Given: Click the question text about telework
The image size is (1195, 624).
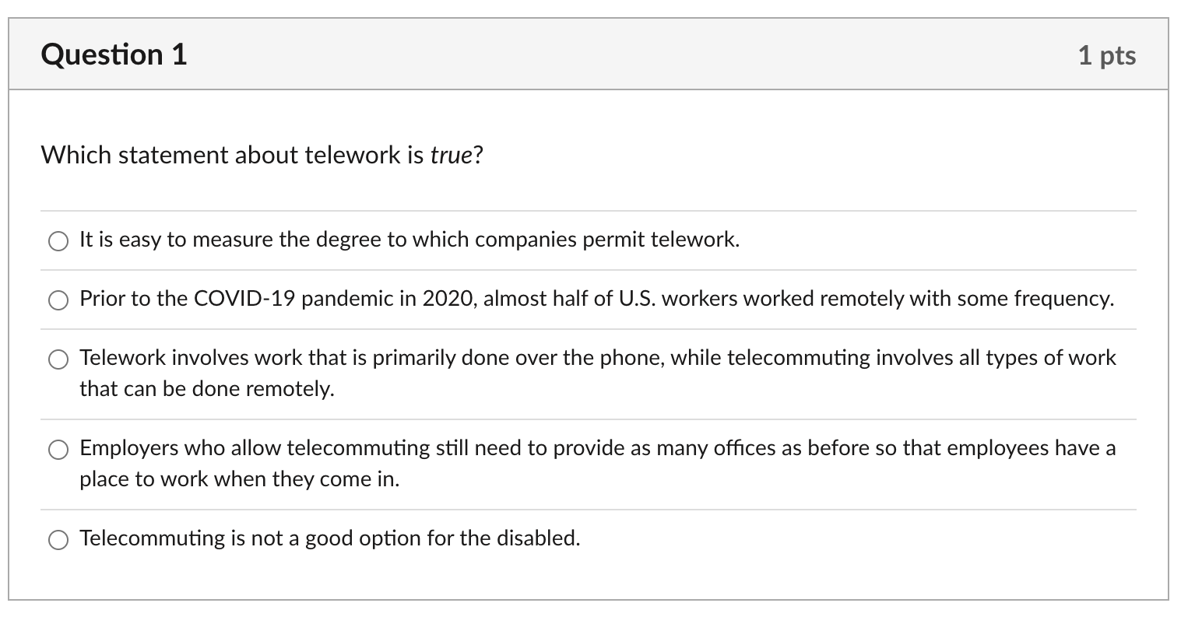Looking at the screenshot, I should click(x=261, y=155).
